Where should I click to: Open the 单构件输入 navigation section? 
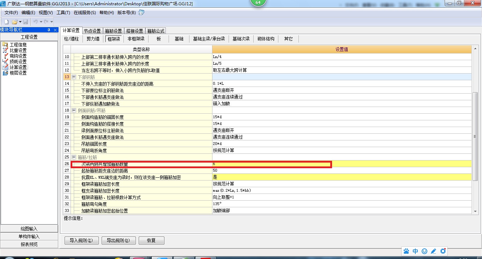pos(29,236)
